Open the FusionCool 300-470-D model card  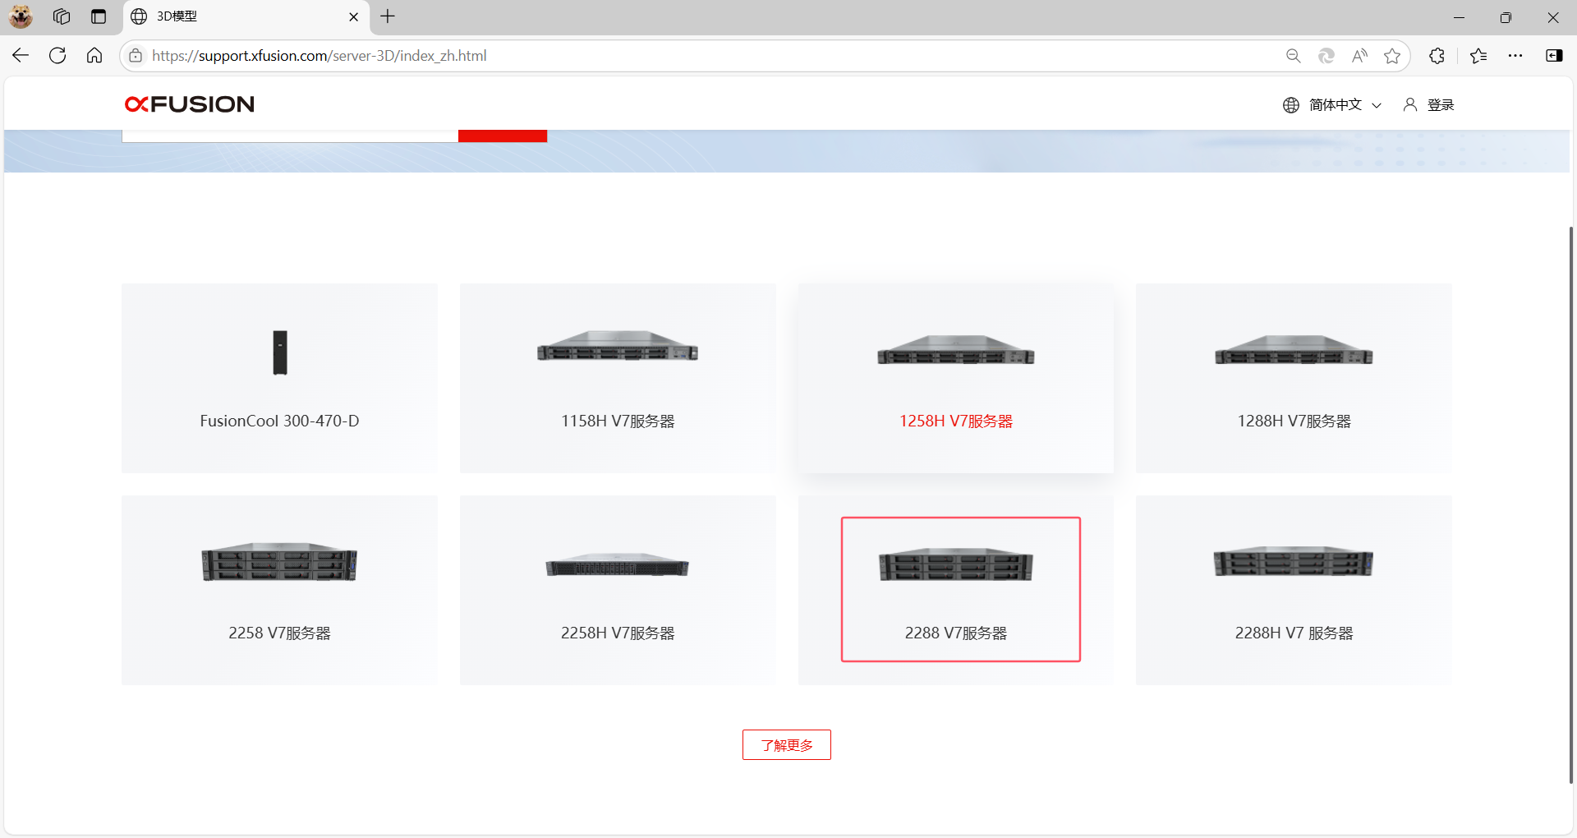tap(279, 378)
